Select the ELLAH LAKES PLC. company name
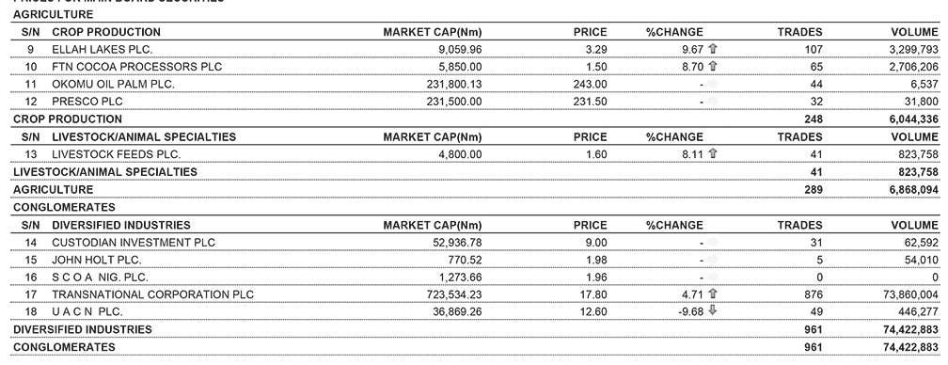 [103, 49]
